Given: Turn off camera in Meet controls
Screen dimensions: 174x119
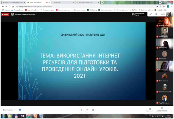Looking at the screenshot, I should tap(93, 110).
